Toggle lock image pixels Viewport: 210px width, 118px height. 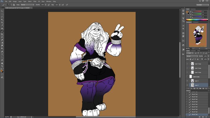(193, 59)
